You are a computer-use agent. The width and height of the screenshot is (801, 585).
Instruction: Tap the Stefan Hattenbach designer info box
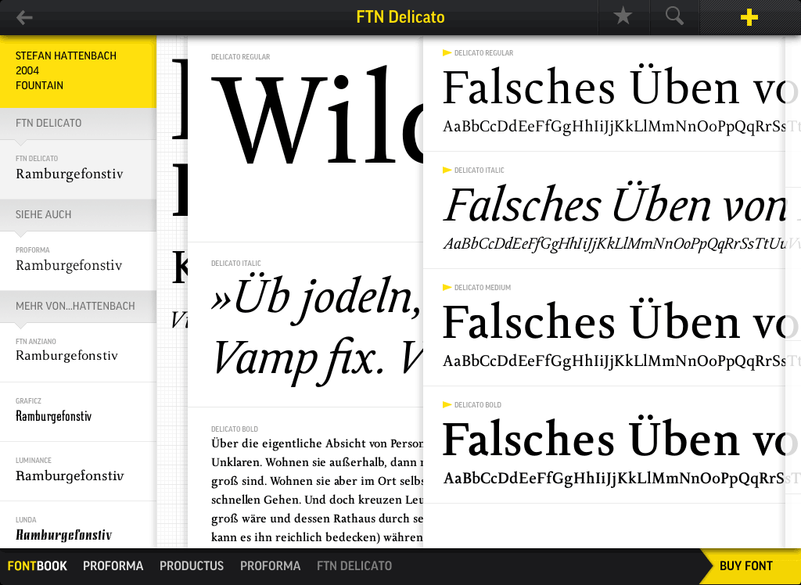(x=78, y=71)
